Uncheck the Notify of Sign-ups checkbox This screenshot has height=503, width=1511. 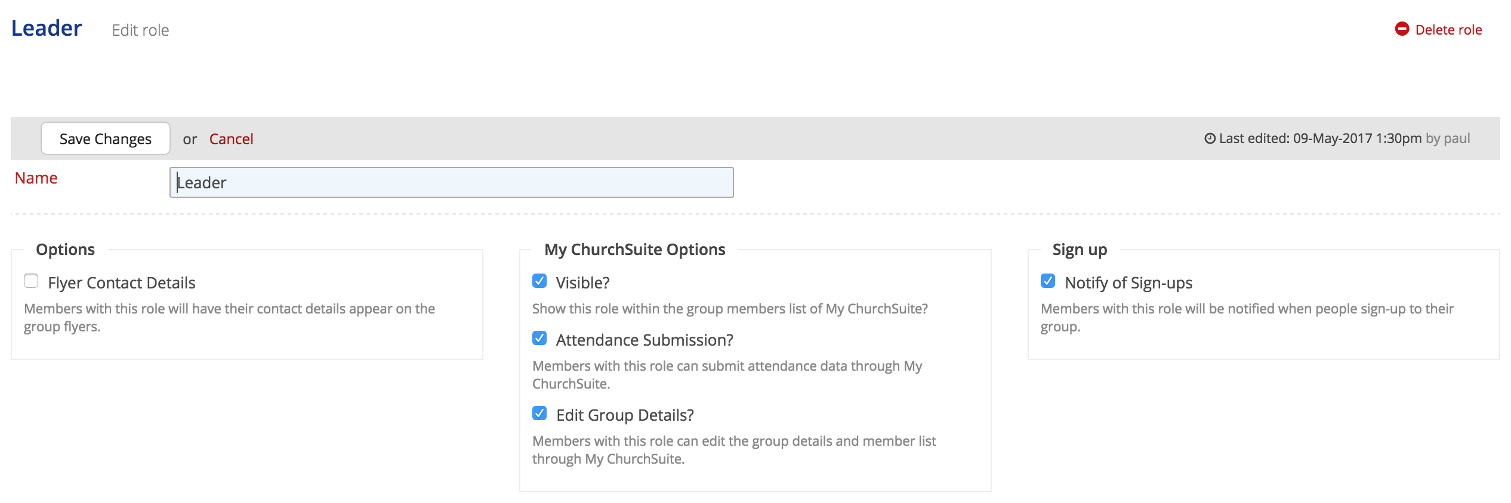click(x=1048, y=281)
